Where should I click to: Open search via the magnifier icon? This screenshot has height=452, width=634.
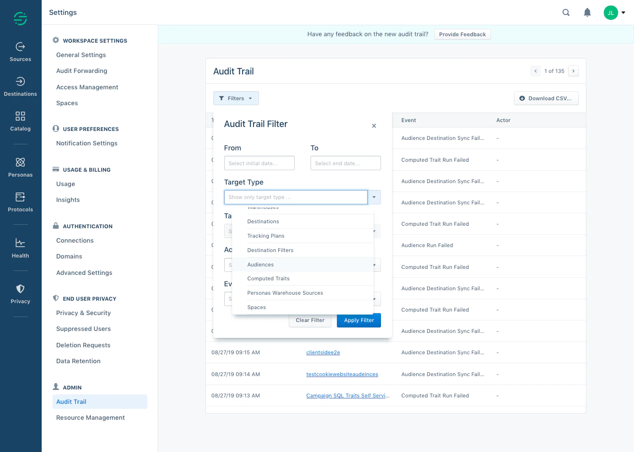[x=566, y=12]
